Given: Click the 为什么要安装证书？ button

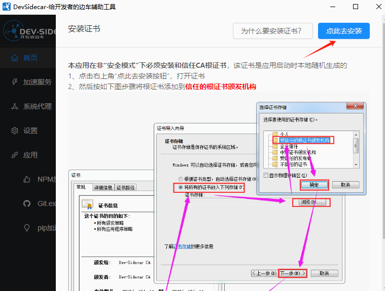Looking at the screenshot, I should coord(271,31).
